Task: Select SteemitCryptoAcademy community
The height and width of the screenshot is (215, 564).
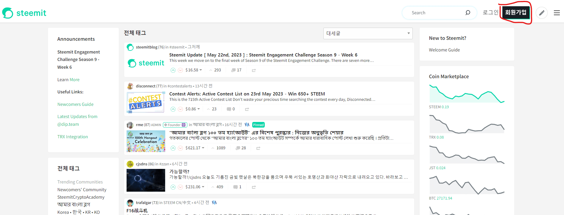Action: (81, 197)
